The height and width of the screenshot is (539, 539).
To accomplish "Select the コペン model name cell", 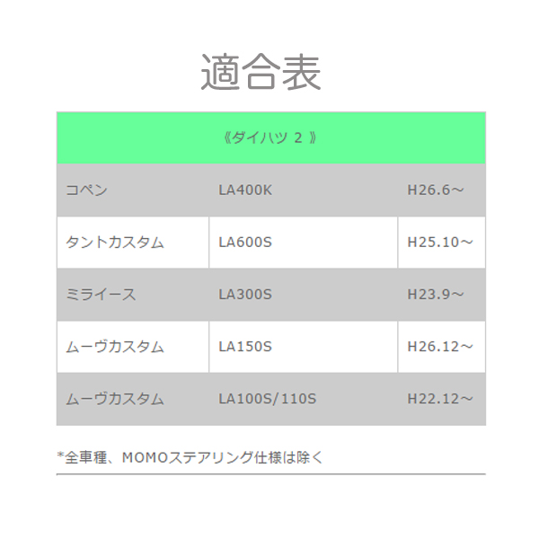I will point(87,190).
